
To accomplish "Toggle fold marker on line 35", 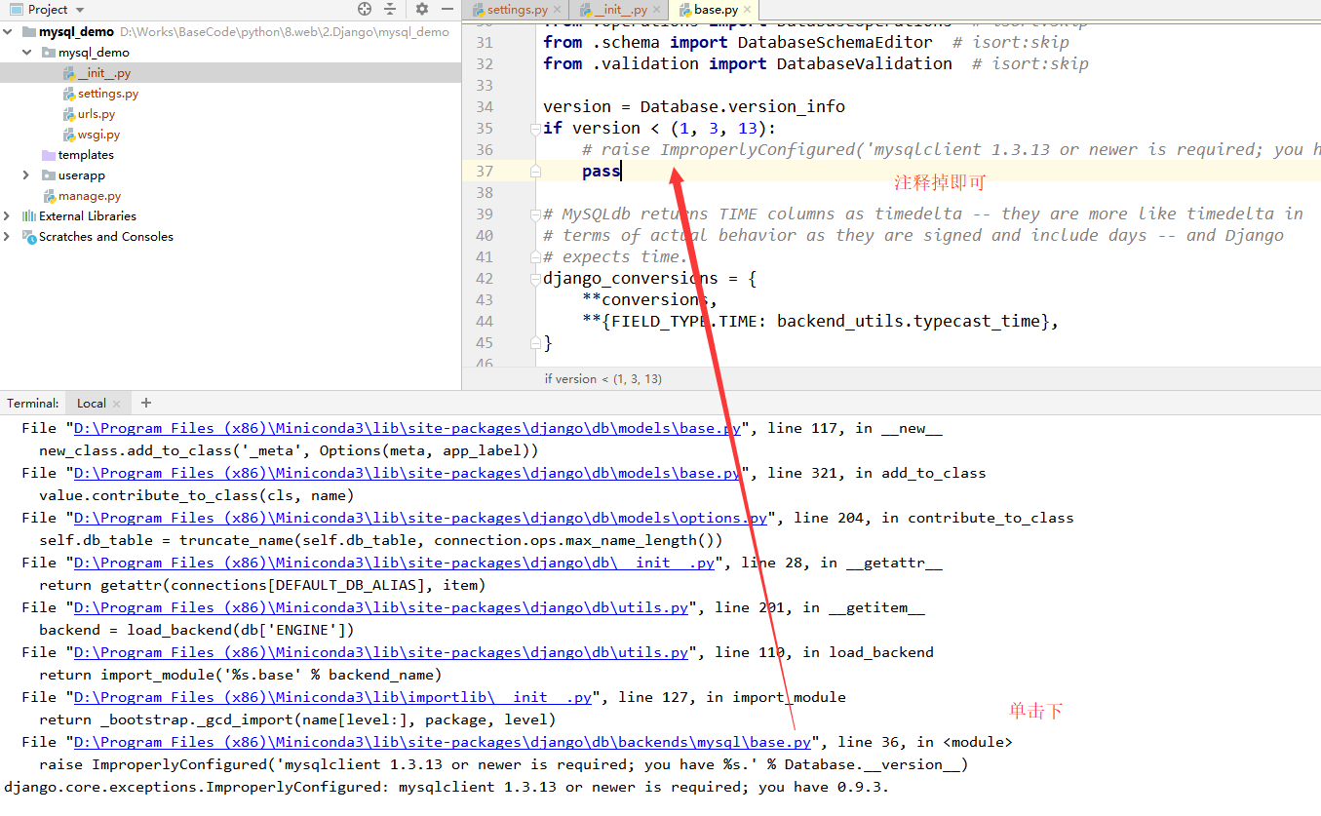I will [535, 129].
